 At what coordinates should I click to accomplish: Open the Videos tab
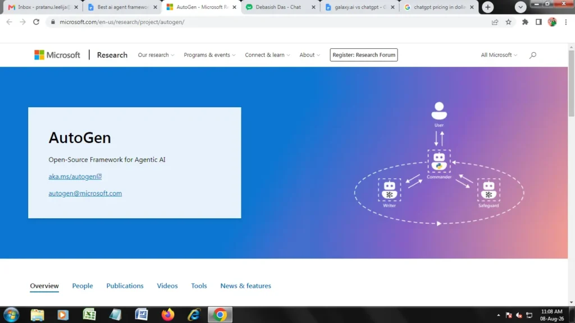click(x=167, y=285)
